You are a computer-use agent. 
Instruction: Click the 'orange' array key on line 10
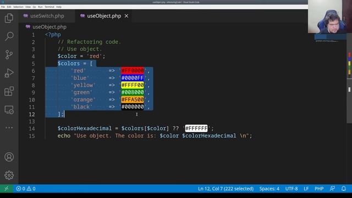coord(83,100)
